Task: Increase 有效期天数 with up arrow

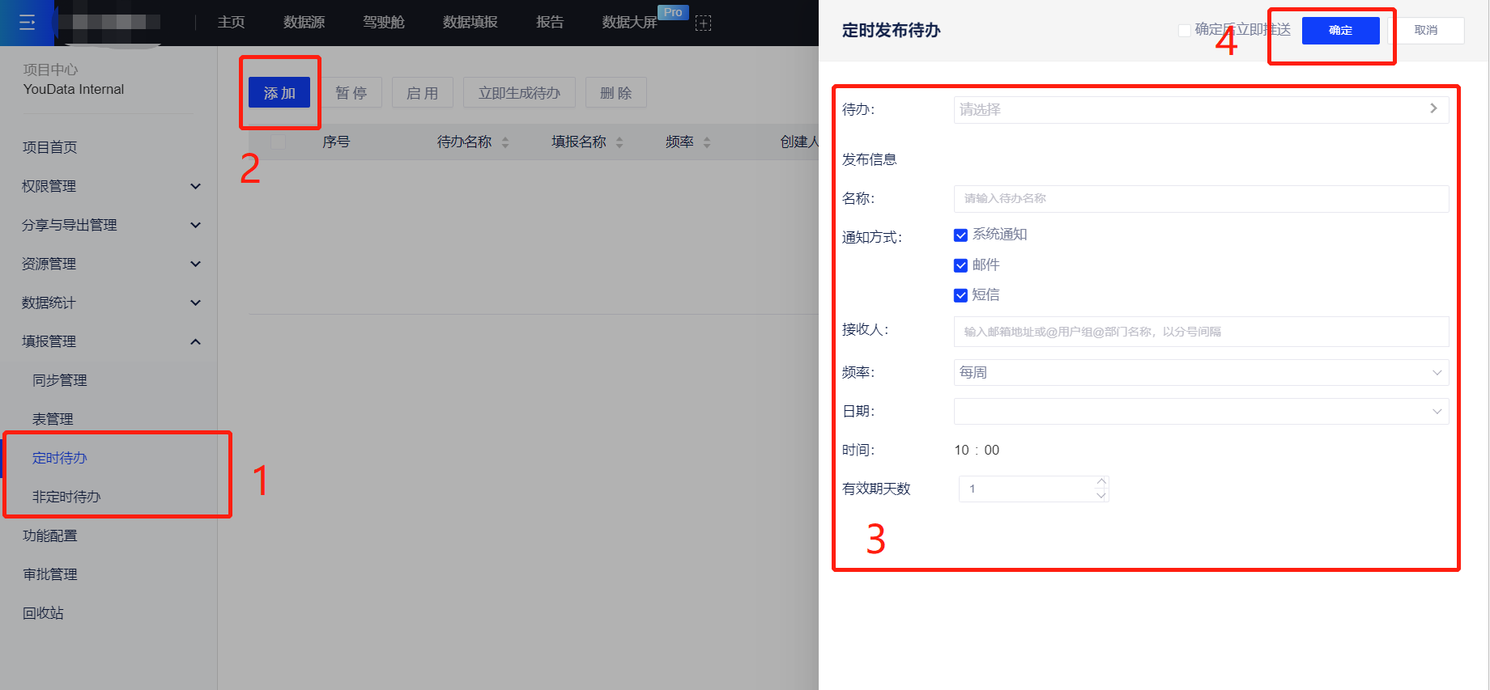Action: coord(1100,482)
